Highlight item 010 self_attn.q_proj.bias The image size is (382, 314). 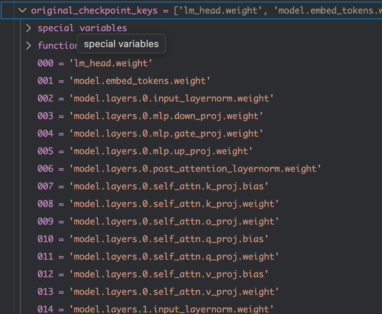153,239
